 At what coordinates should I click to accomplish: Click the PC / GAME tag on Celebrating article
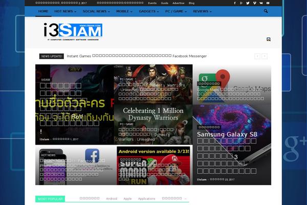[x=126, y=124]
